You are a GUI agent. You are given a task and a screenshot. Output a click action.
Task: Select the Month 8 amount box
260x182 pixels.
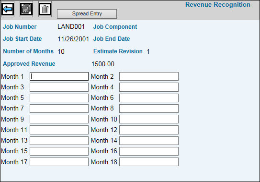tap(149, 109)
